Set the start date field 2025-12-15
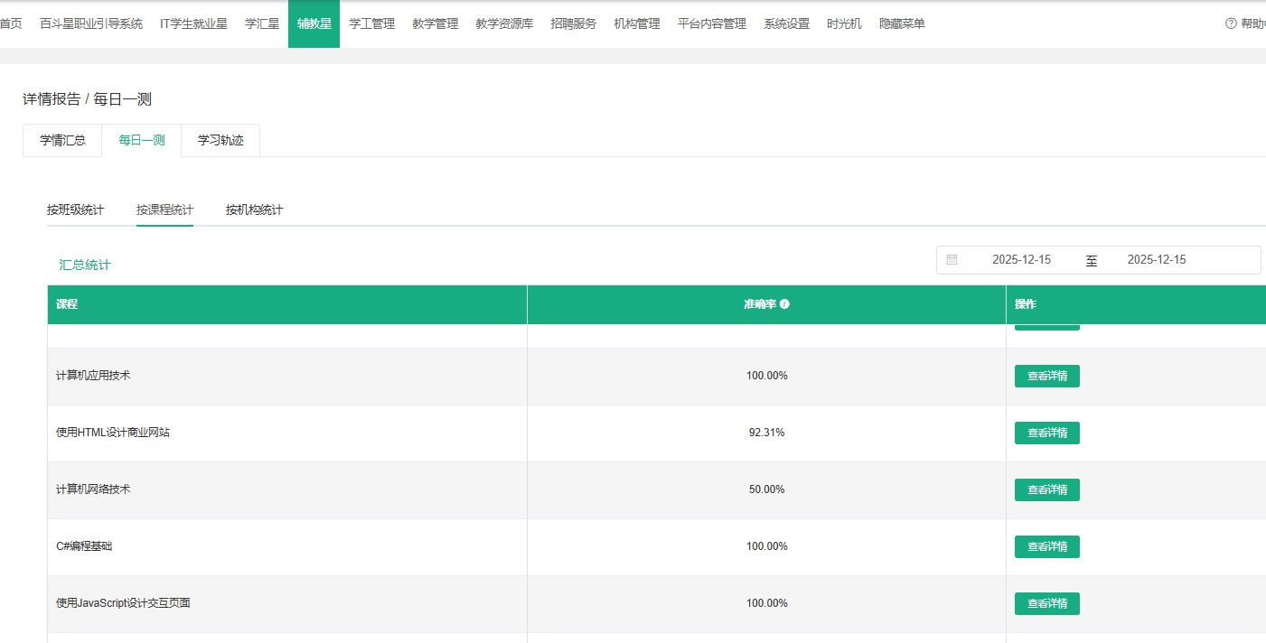This screenshot has height=643, width=1266. (1021, 260)
